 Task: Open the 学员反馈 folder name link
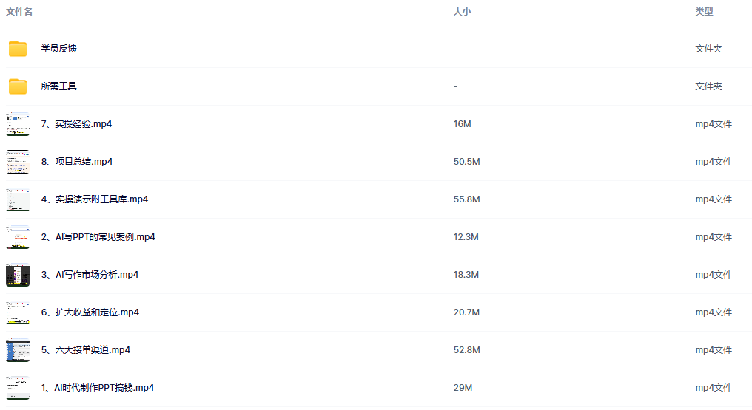pos(59,49)
